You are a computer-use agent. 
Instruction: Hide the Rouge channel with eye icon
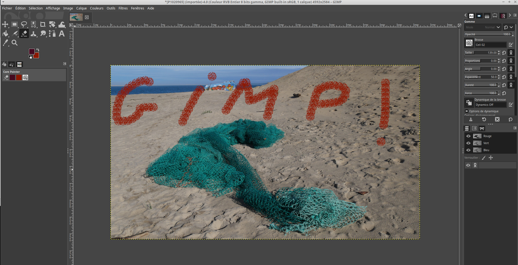pyautogui.click(x=468, y=136)
